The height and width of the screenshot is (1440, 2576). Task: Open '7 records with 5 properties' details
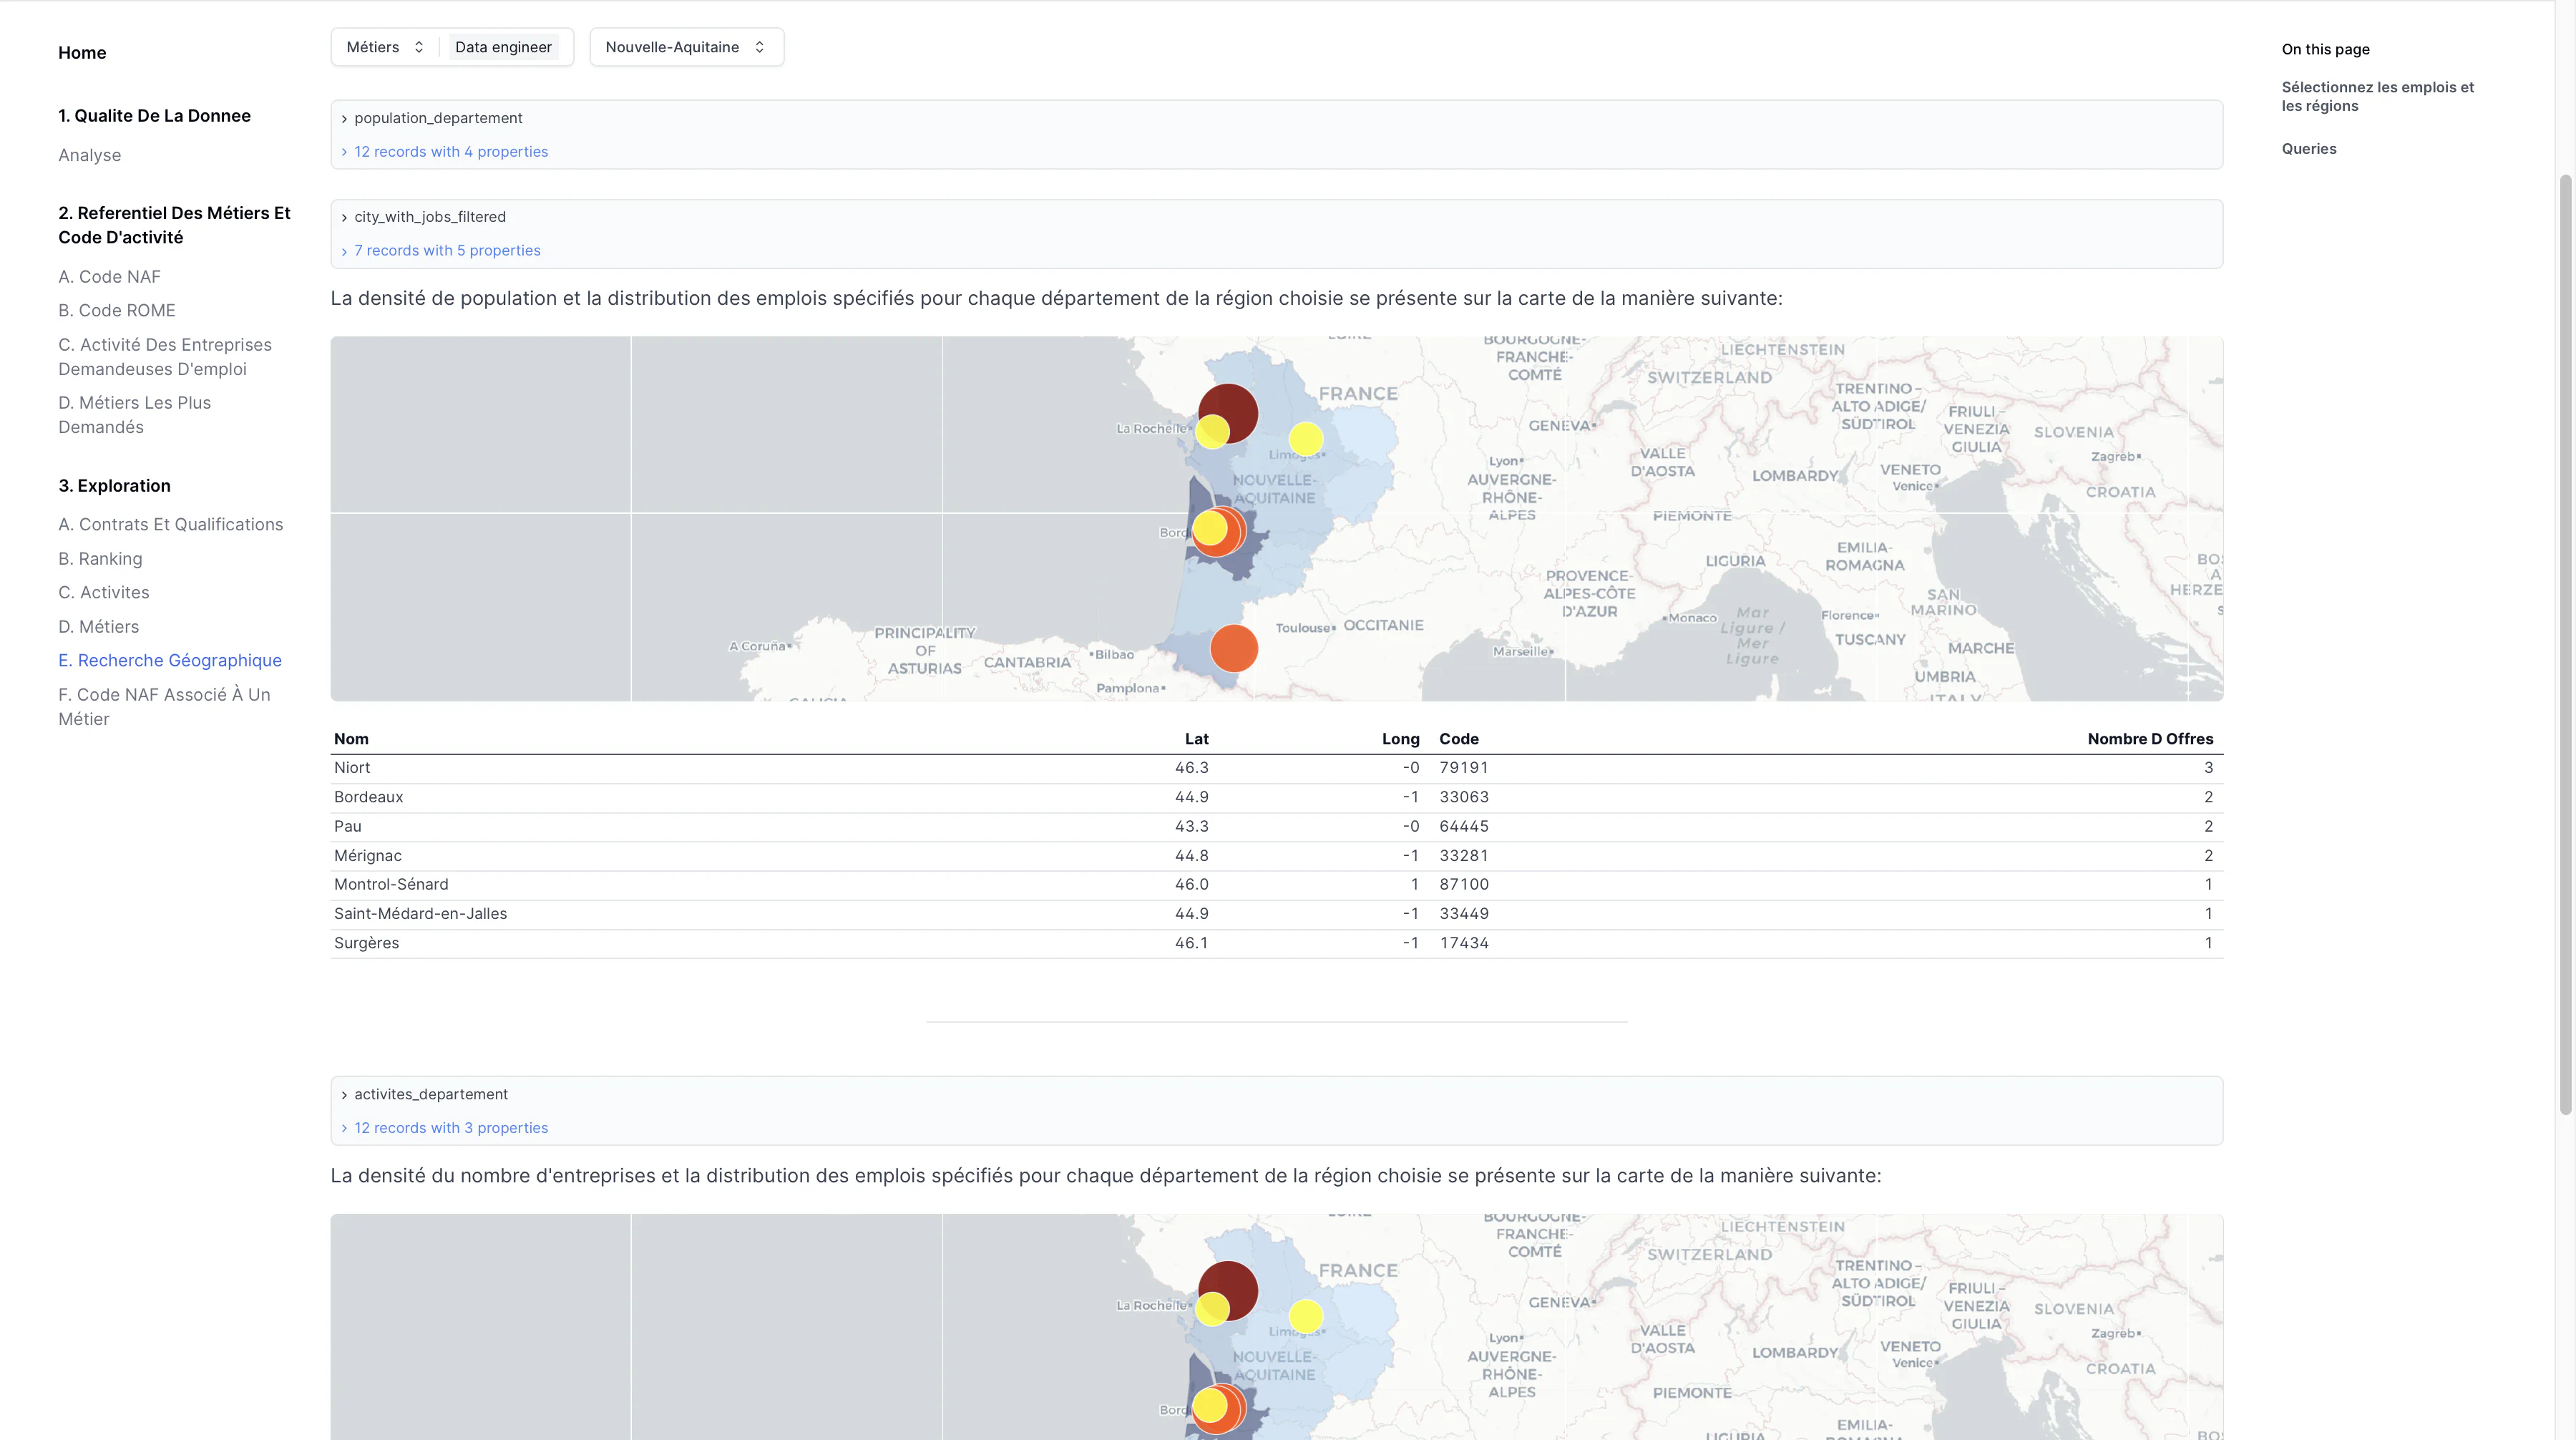coord(447,250)
